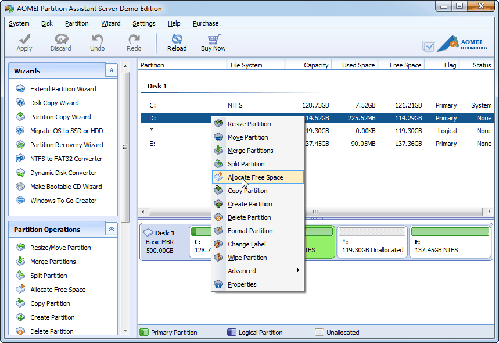Choose Allocate Free Space in context menu
This screenshot has width=499, height=343.
coord(255,177)
